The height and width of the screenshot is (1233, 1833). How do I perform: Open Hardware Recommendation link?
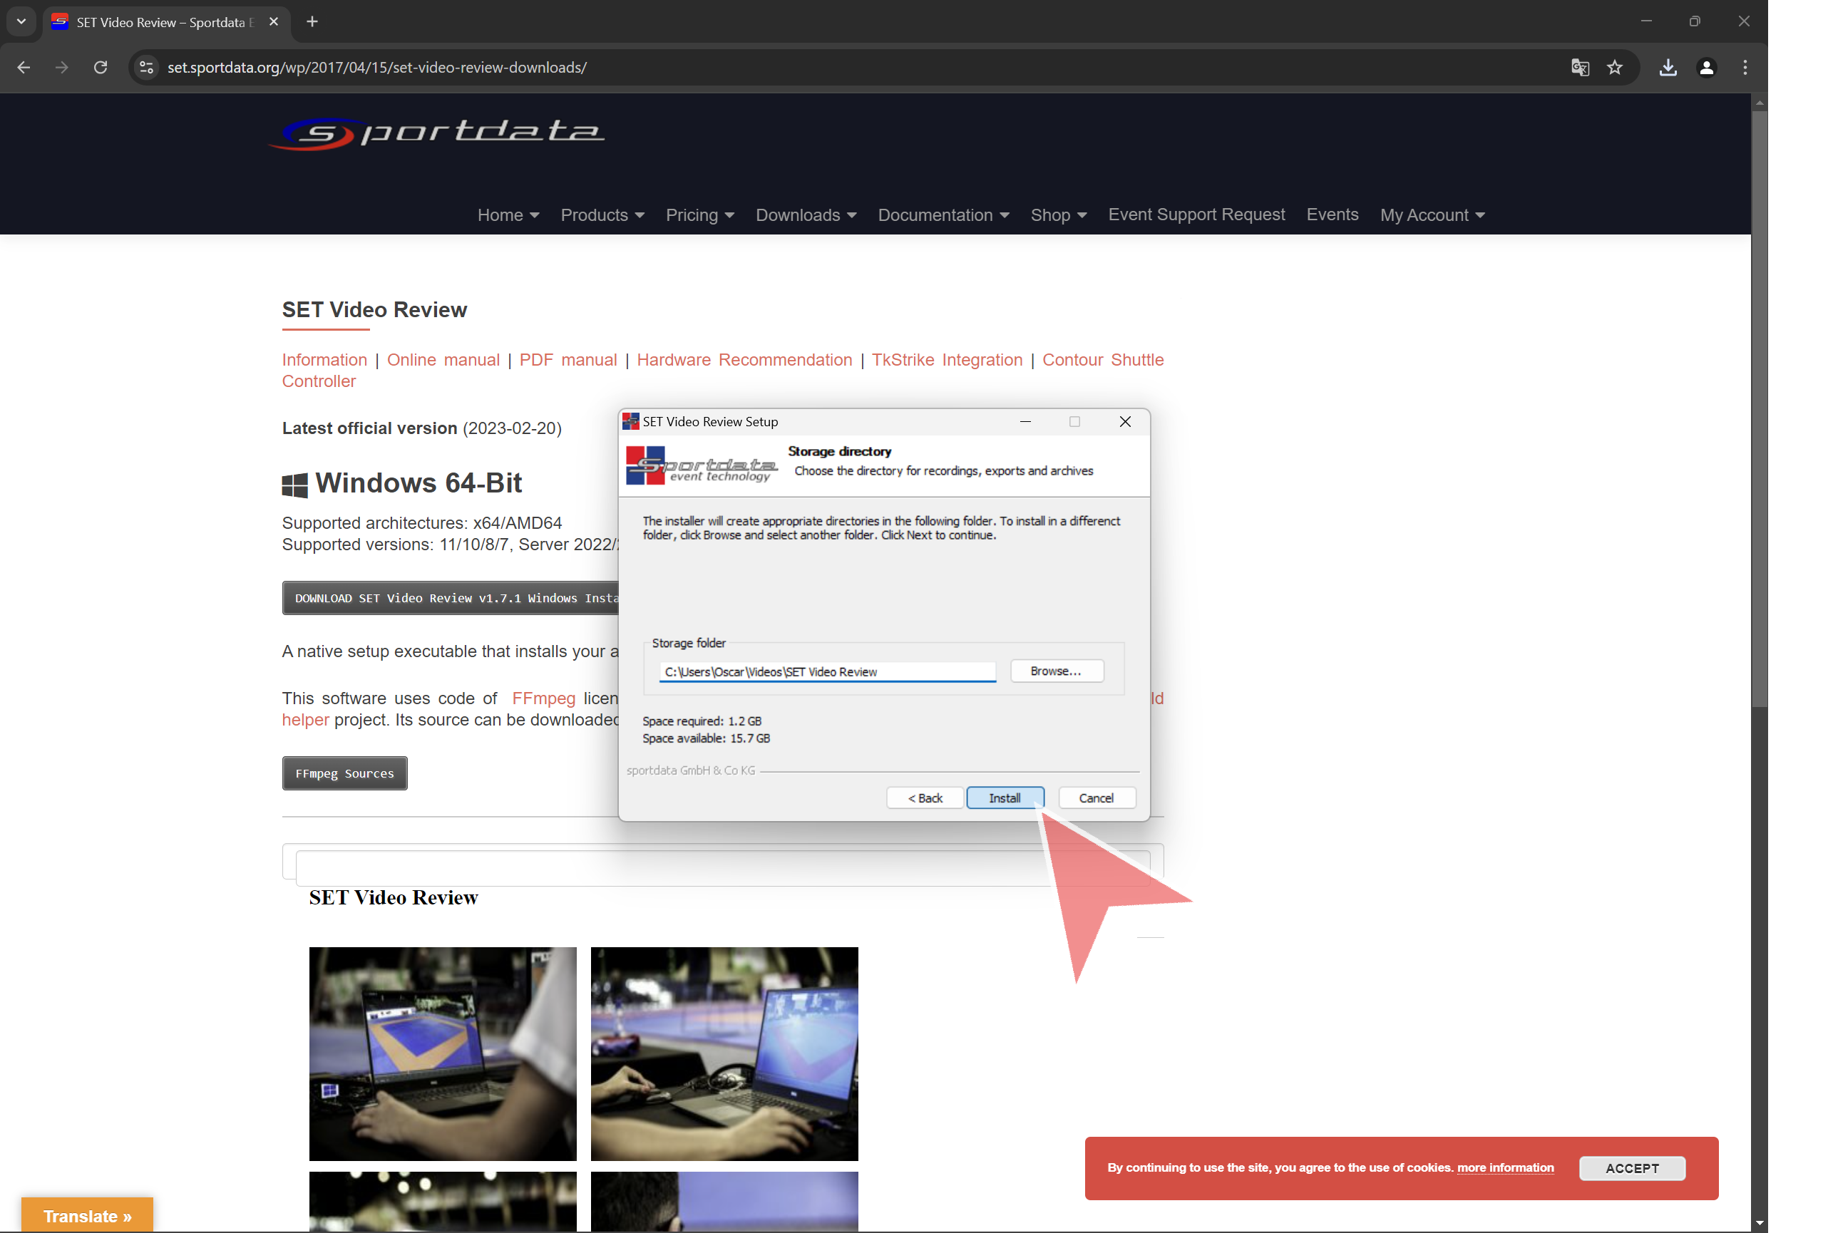(744, 359)
